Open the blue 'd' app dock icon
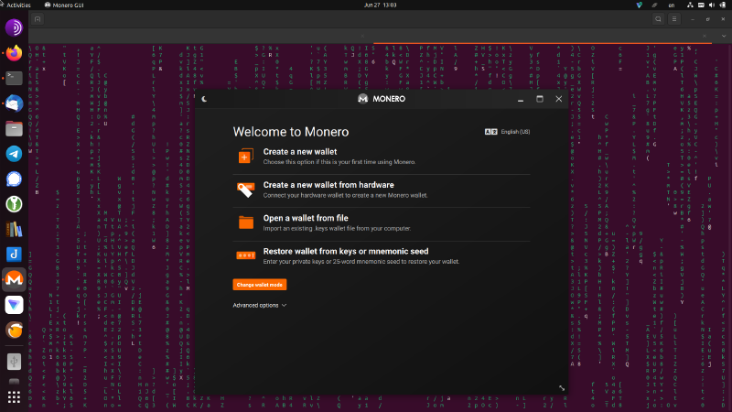 (14, 255)
